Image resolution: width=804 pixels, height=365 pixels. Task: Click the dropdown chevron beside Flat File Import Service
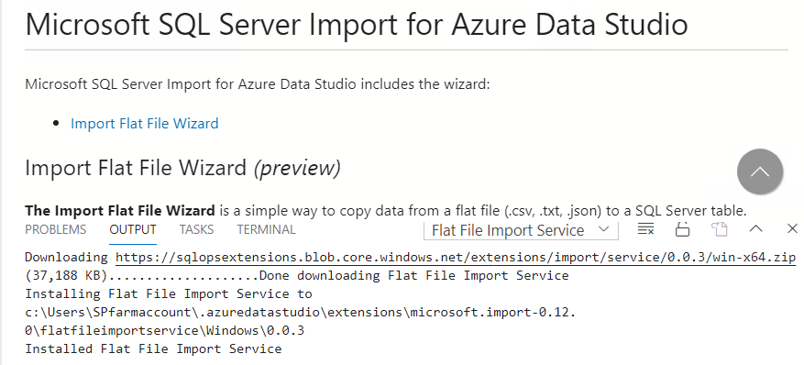pos(604,229)
